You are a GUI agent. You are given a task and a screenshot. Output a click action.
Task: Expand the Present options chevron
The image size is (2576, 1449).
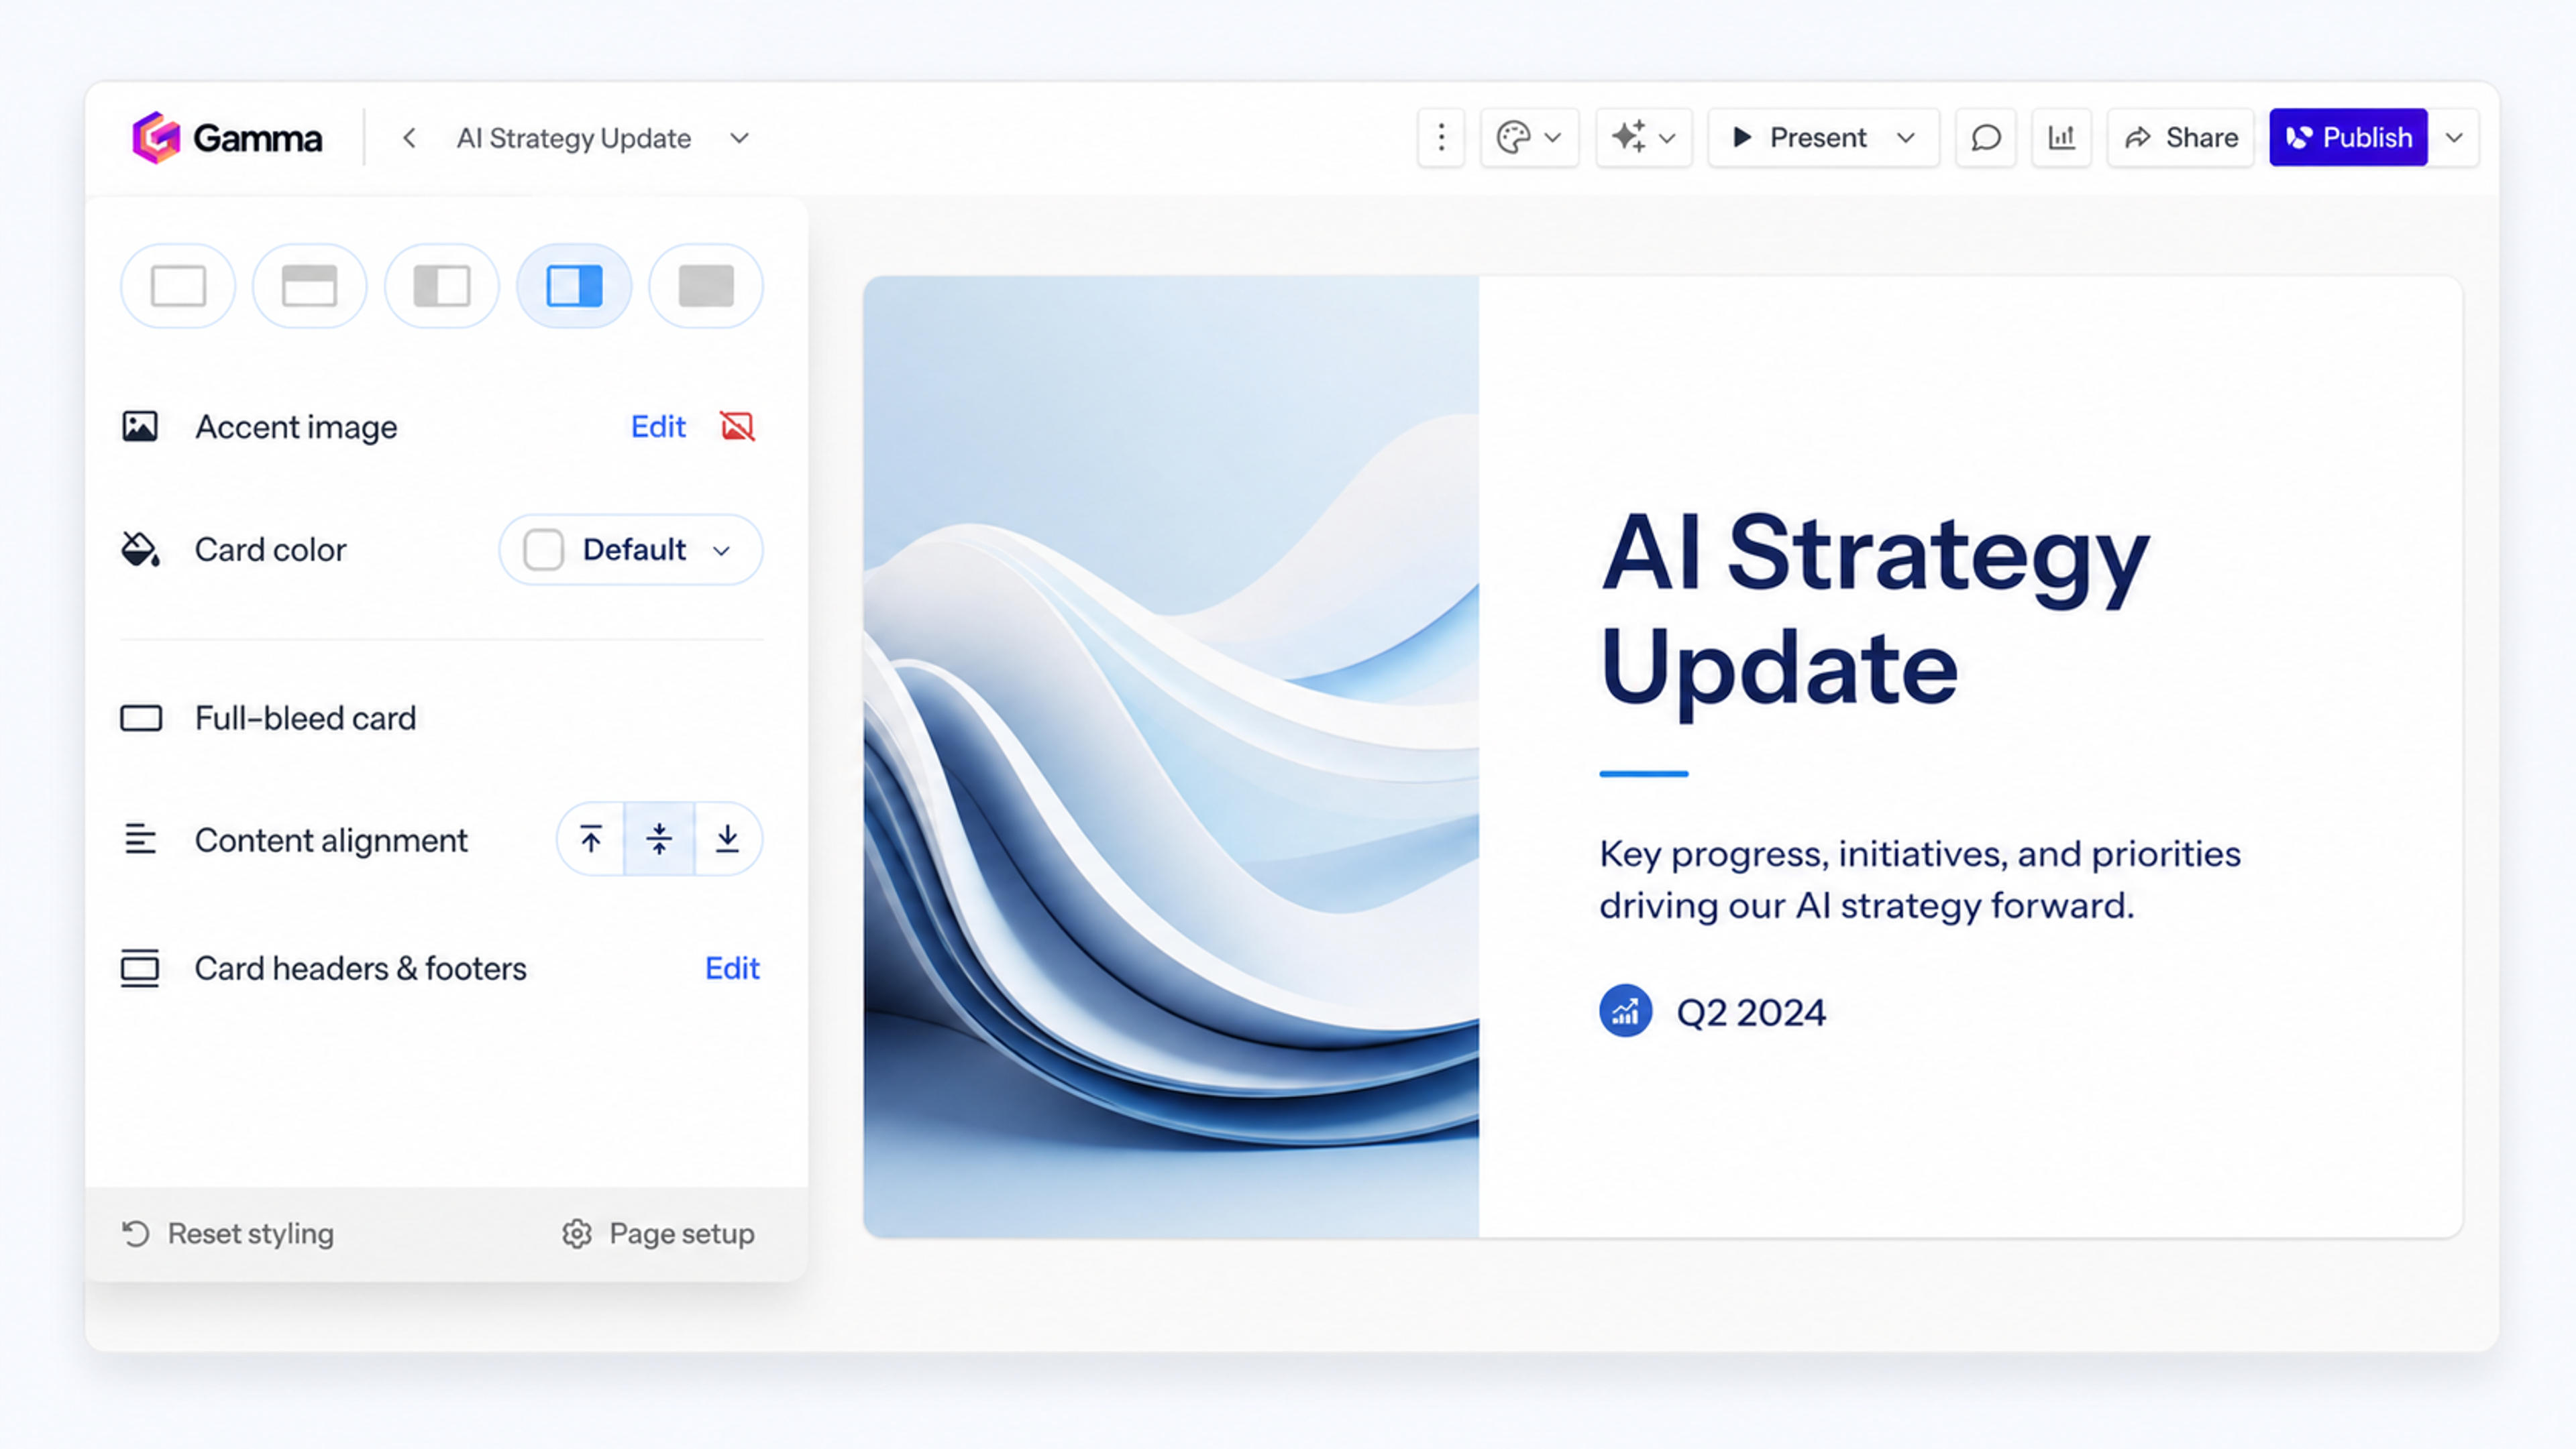pyautogui.click(x=1906, y=137)
